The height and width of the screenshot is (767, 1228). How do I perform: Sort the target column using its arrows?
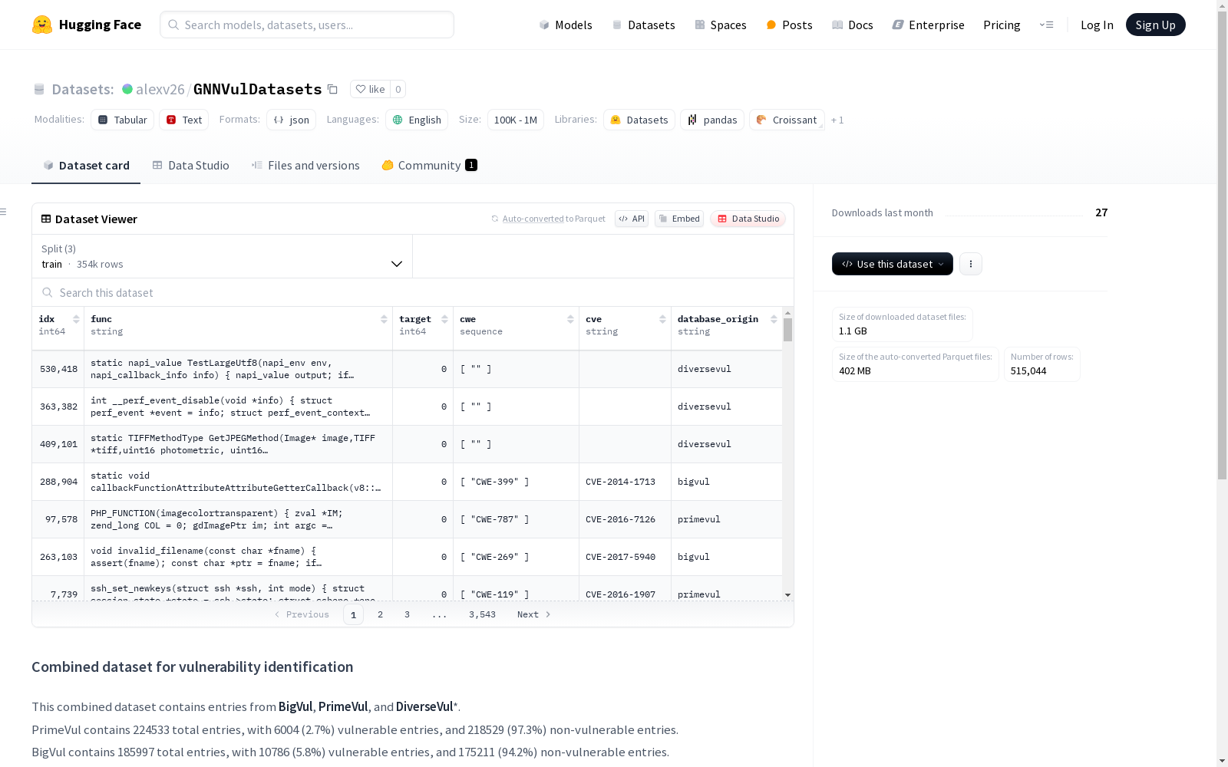pos(444,319)
